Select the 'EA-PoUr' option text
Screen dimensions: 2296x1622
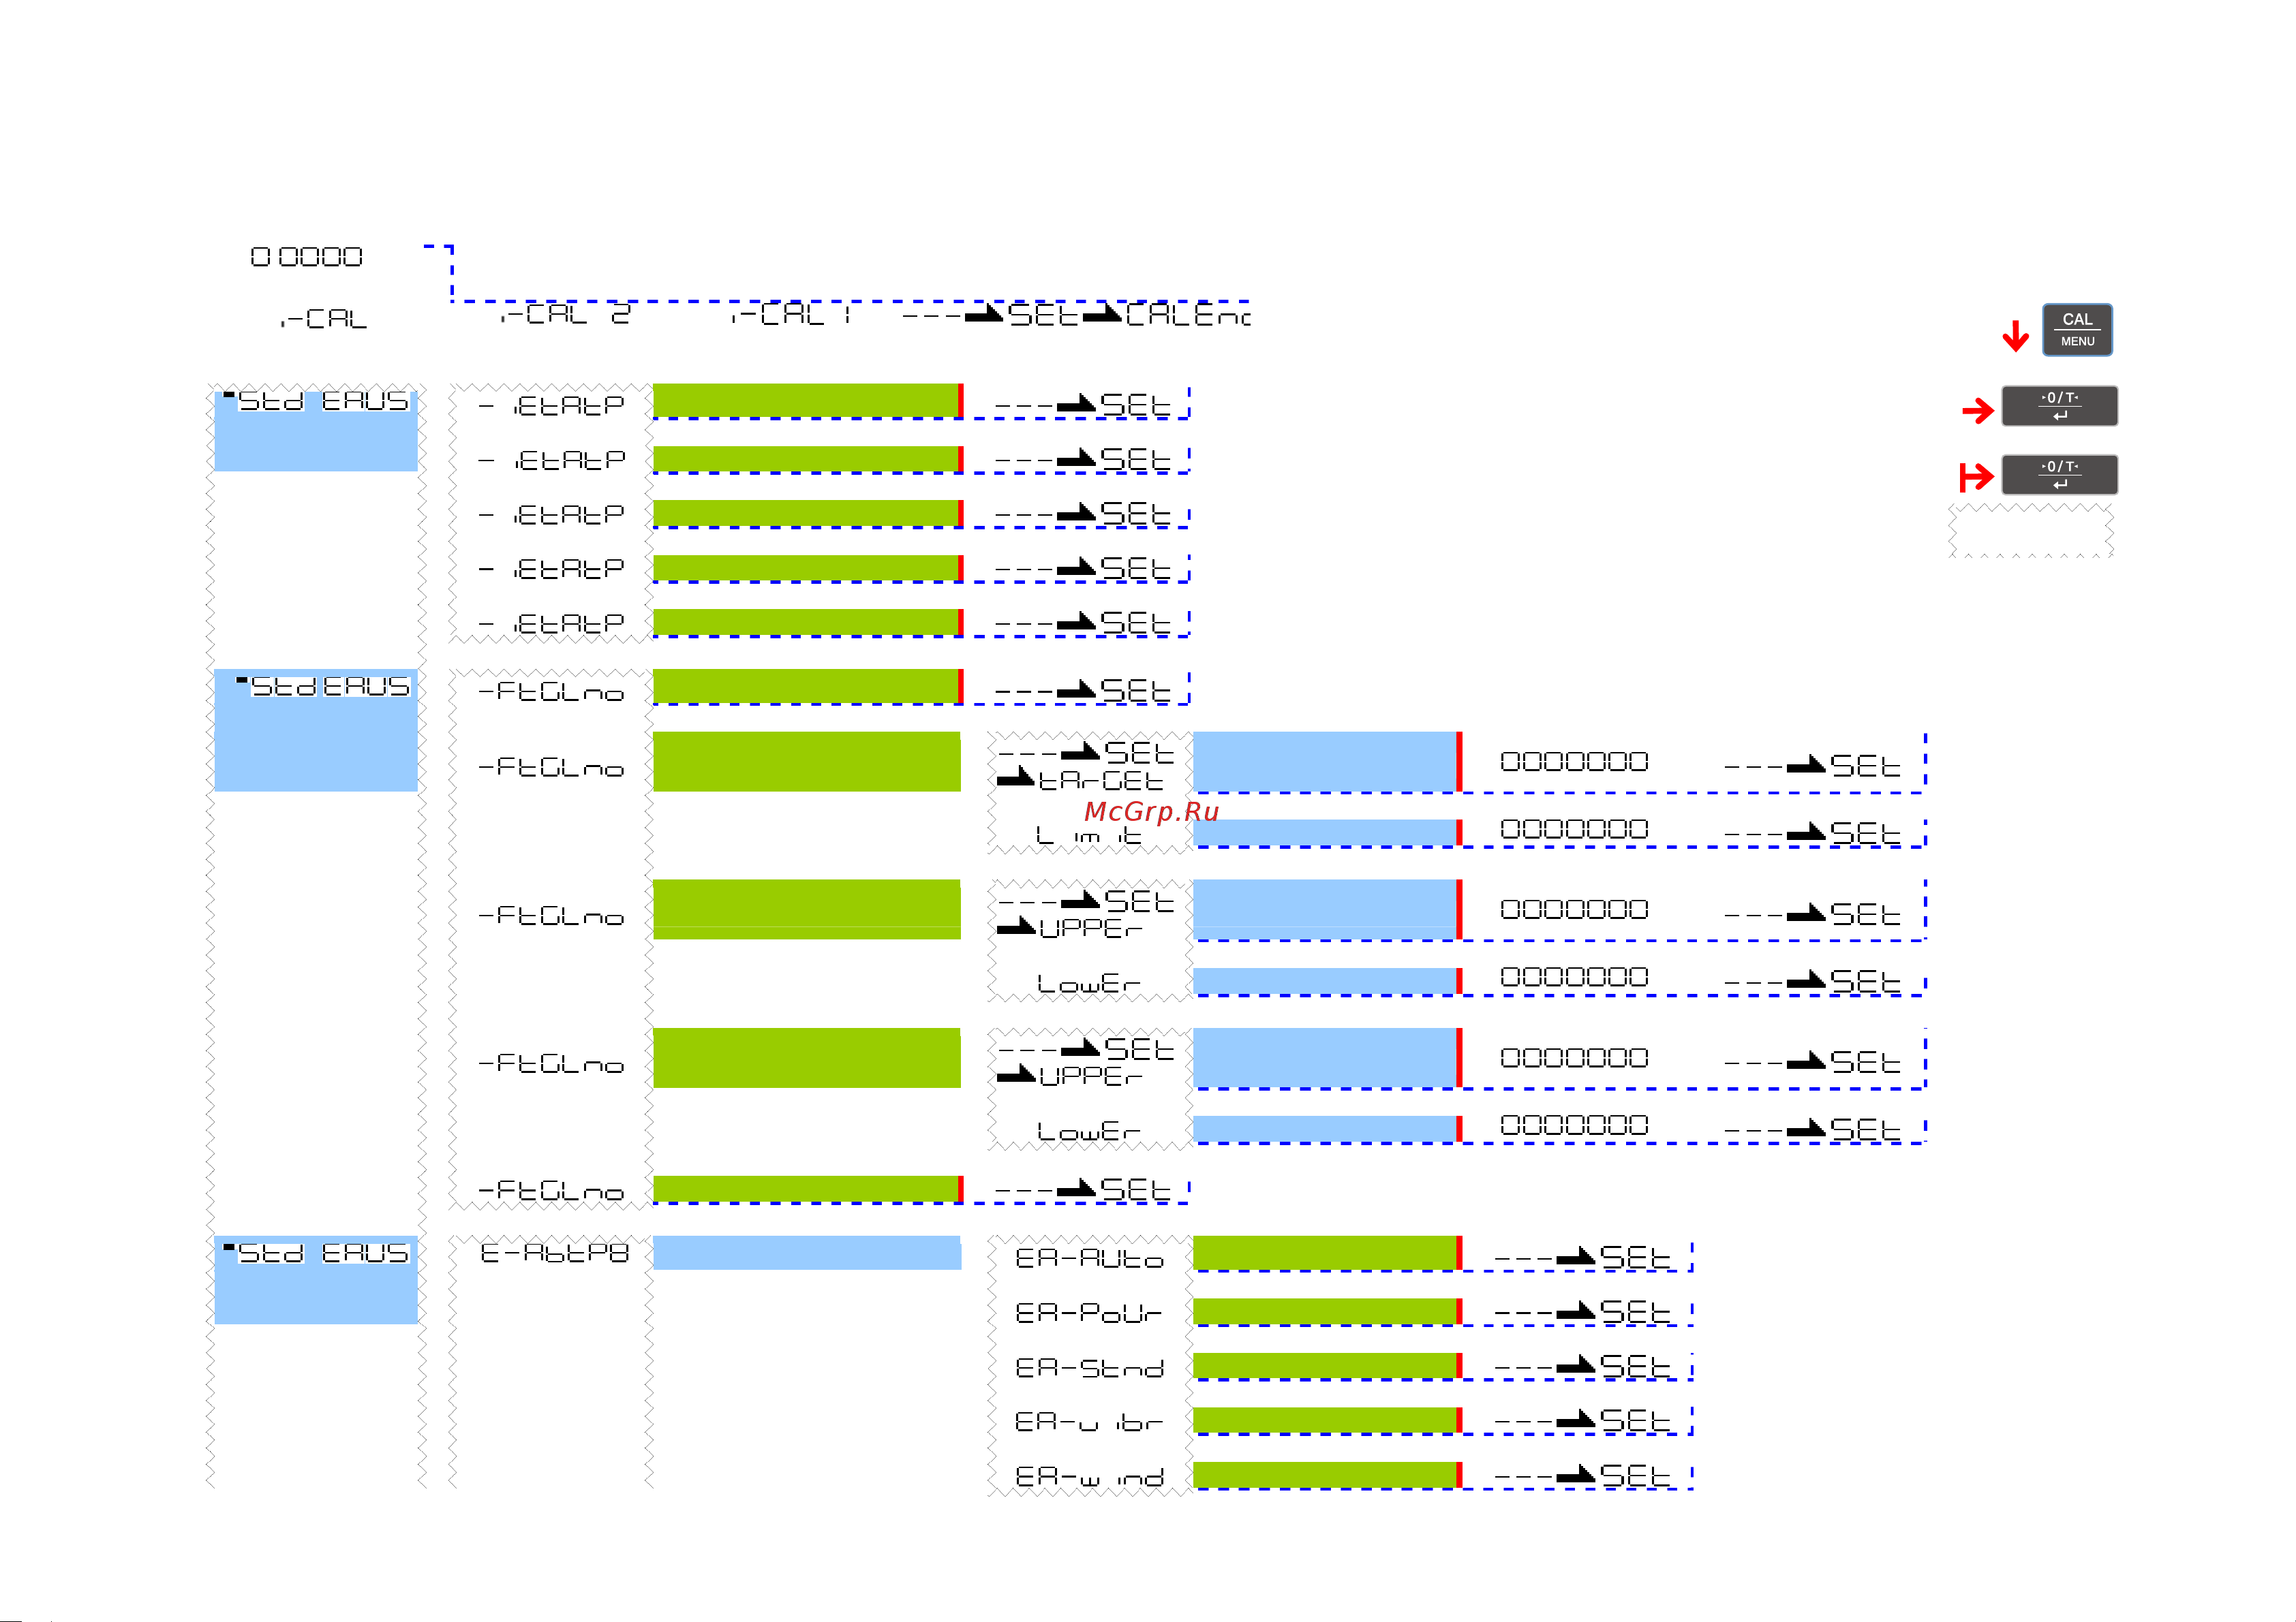(1089, 1312)
